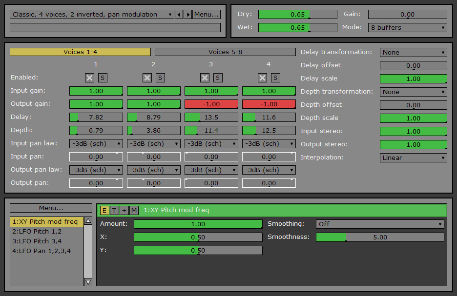Screen dimensions: 457x296
Task: Select 2:LFO Pitch 1,2 modulator
Action: pyautogui.click(x=47, y=231)
